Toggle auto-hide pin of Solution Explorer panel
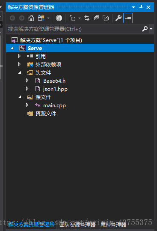The width and height of the screenshot is (157, 231). point(141,7)
